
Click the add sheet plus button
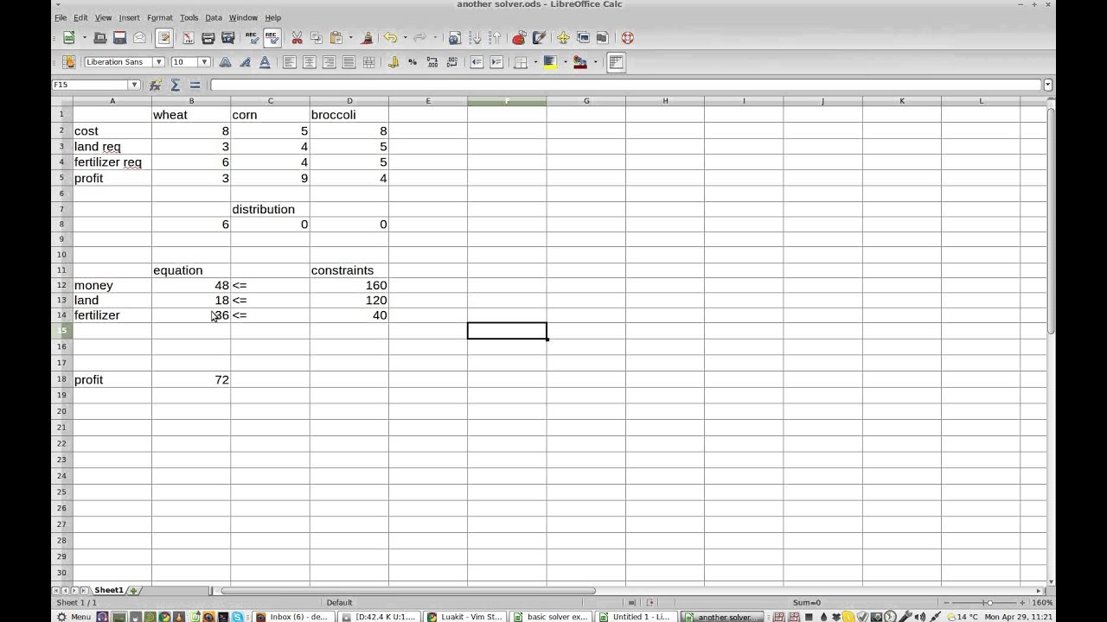pos(133,591)
